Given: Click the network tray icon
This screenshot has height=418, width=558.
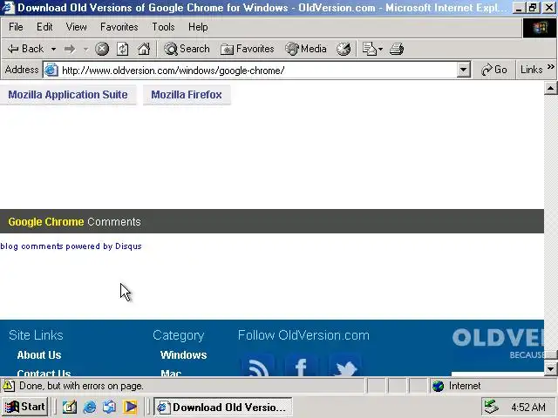Looking at the screenshot, I should click(x=492, y=407).
